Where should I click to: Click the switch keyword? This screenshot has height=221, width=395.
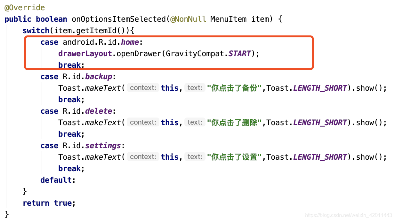click(36, 31)
